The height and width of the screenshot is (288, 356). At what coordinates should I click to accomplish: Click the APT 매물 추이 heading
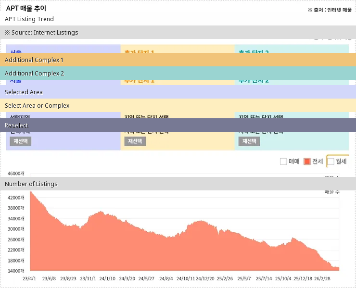tap(26, 8)
